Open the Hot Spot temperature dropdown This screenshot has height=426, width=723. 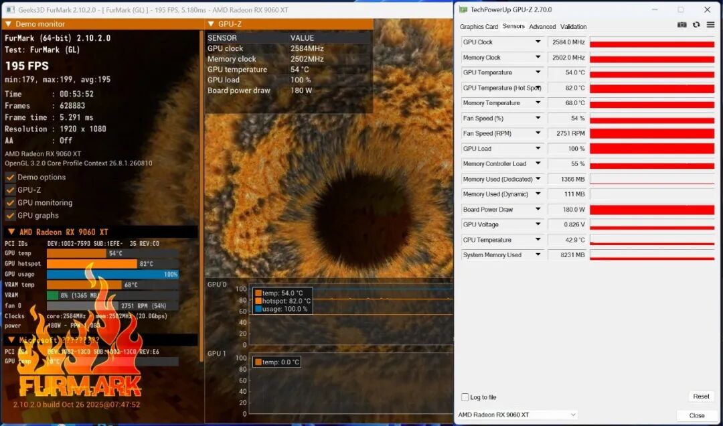click(x=538, y=88)
